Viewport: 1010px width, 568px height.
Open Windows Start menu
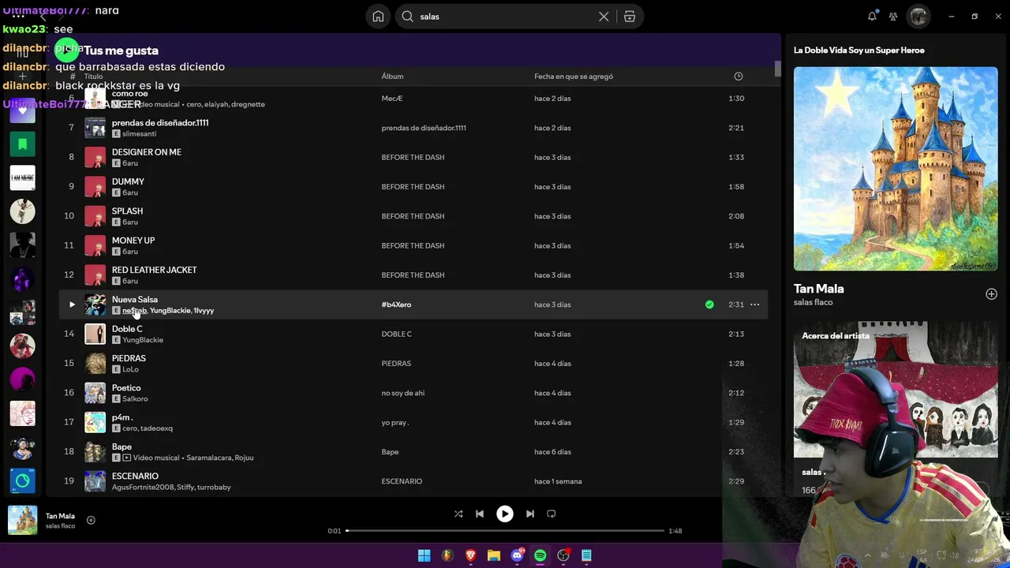point(424,555)
